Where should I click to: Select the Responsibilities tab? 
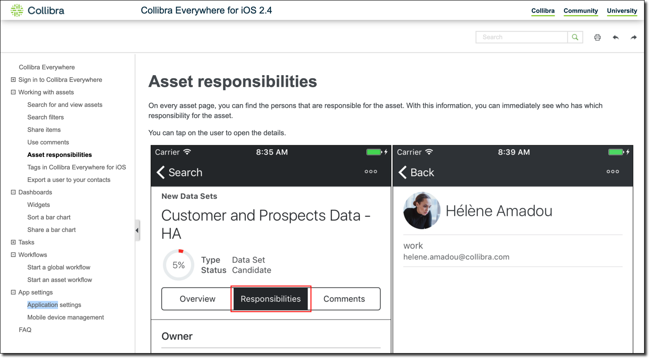pos(271,299)
